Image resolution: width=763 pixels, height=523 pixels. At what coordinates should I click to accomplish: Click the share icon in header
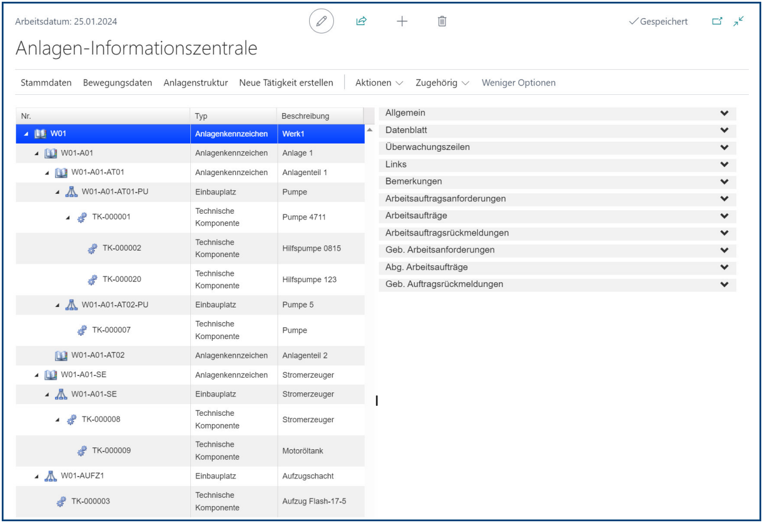[361, 22]
